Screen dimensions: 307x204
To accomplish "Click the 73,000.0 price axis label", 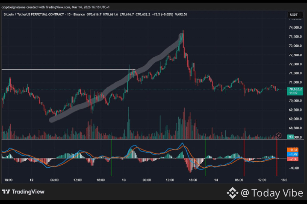I will [x=295, y=46].
